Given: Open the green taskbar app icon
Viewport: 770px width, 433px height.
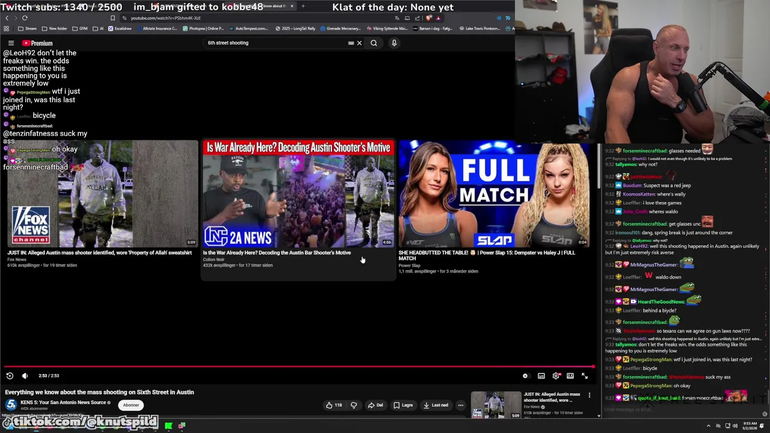Looking at the screenshot, I should coord(168,426).
